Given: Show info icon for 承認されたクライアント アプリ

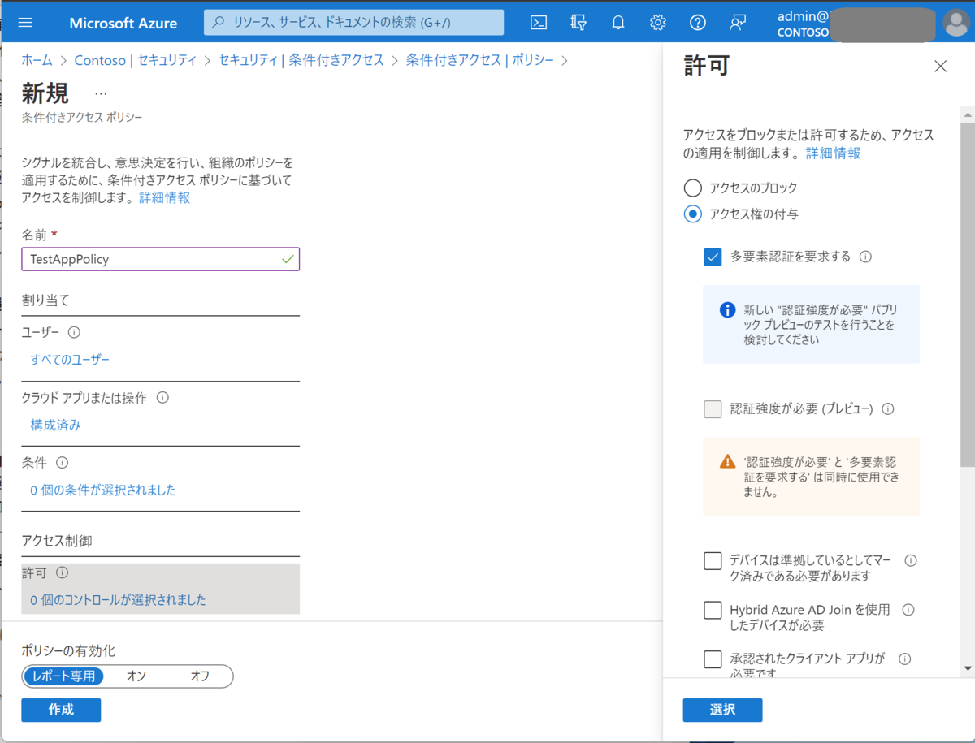Looking at the screenshot, I should point(904,659).
